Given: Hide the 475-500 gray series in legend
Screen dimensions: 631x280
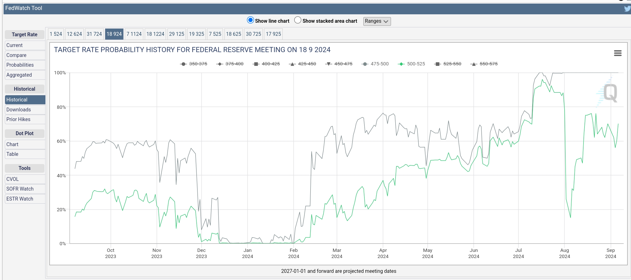Looking at the screenshot, I should [375, 64].
